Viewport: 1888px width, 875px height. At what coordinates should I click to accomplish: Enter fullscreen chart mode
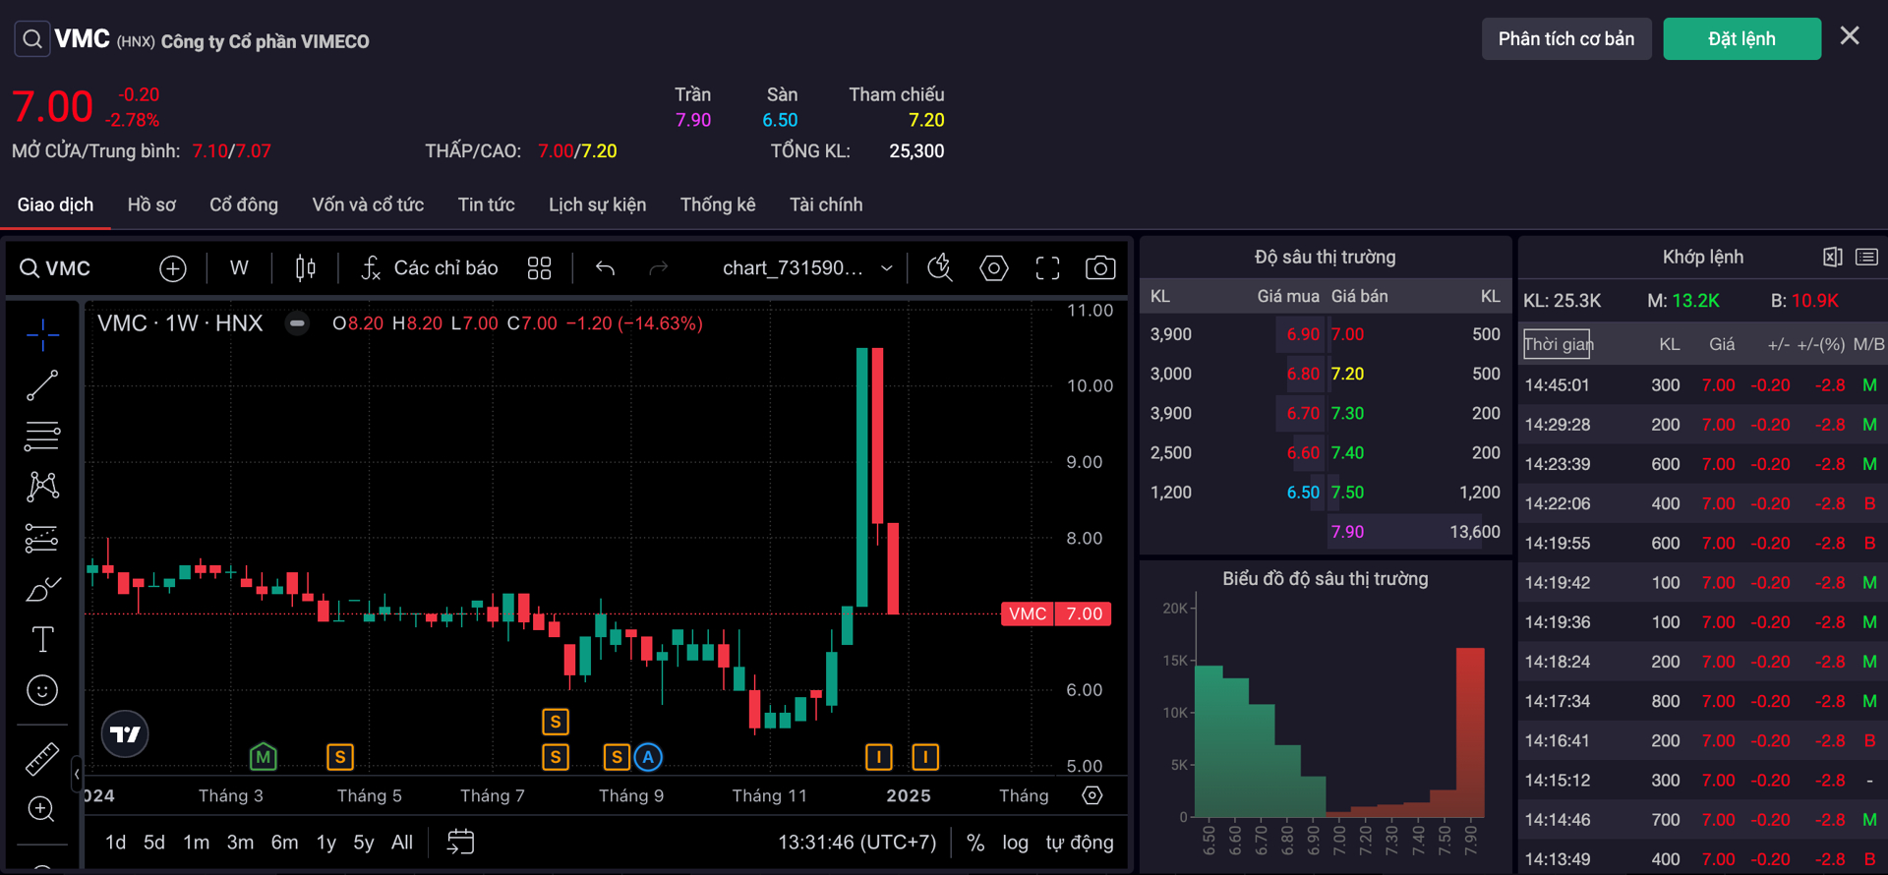1047,268
